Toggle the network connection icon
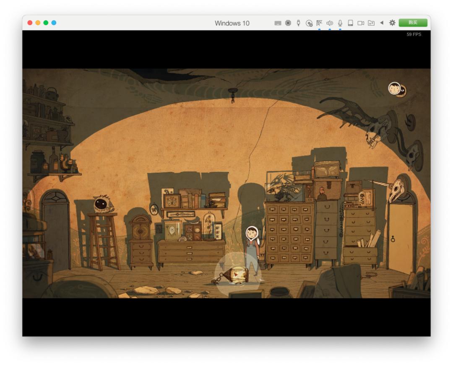Viewport: 453px width, 366px height. point(319,23)
